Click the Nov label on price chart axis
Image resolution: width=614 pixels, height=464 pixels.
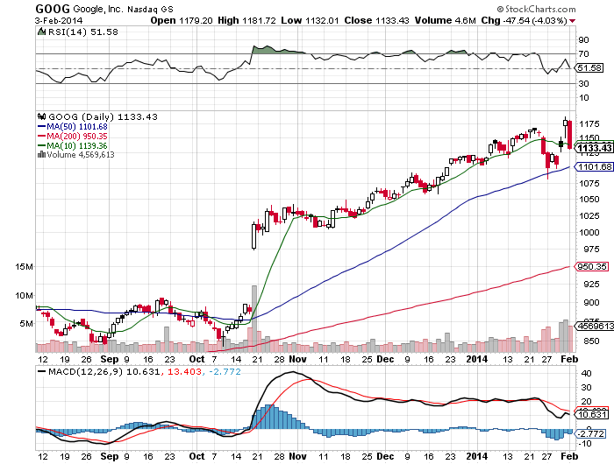click(x=297, y=359)
